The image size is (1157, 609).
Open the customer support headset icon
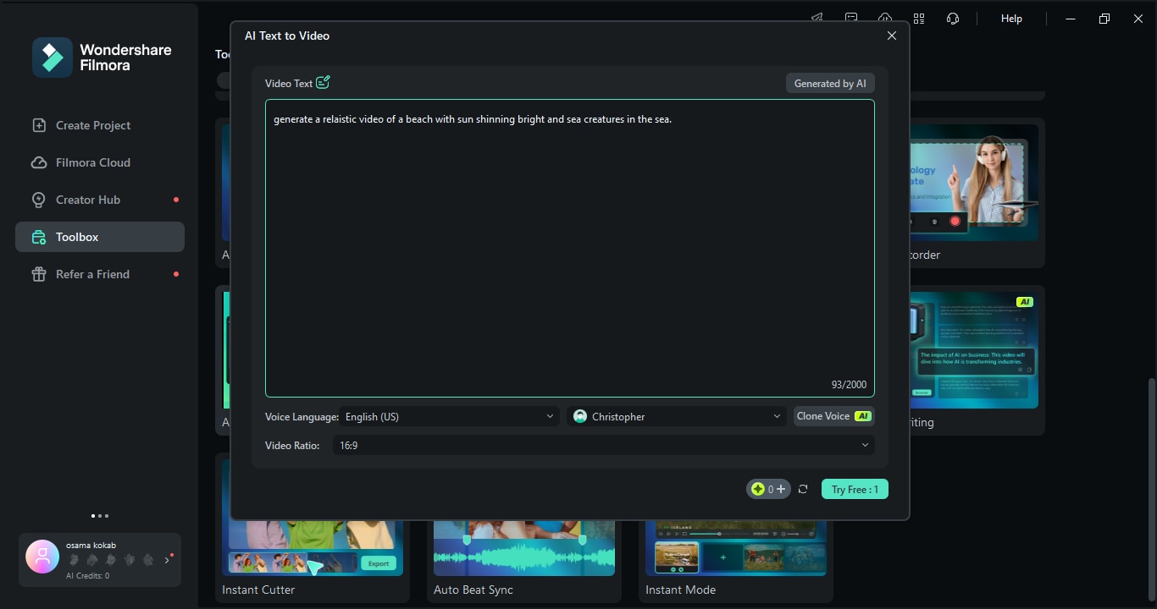click(x=953, y=19)
